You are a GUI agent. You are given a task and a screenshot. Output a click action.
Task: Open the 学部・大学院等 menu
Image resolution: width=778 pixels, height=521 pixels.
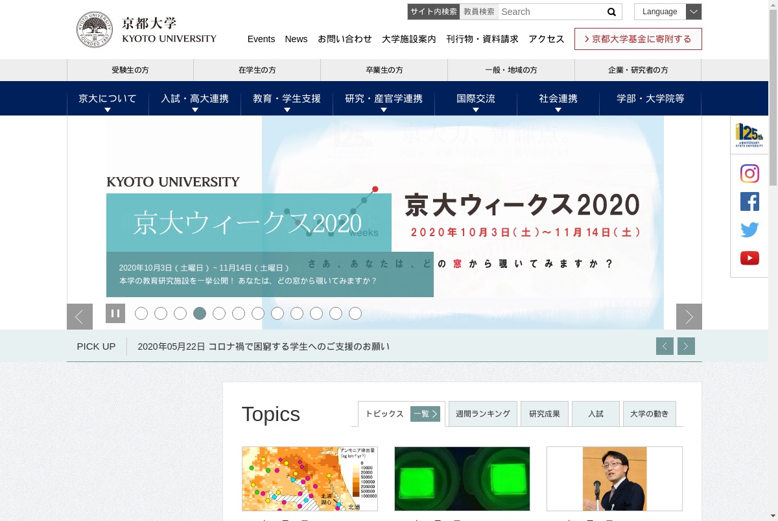point(650,99)
